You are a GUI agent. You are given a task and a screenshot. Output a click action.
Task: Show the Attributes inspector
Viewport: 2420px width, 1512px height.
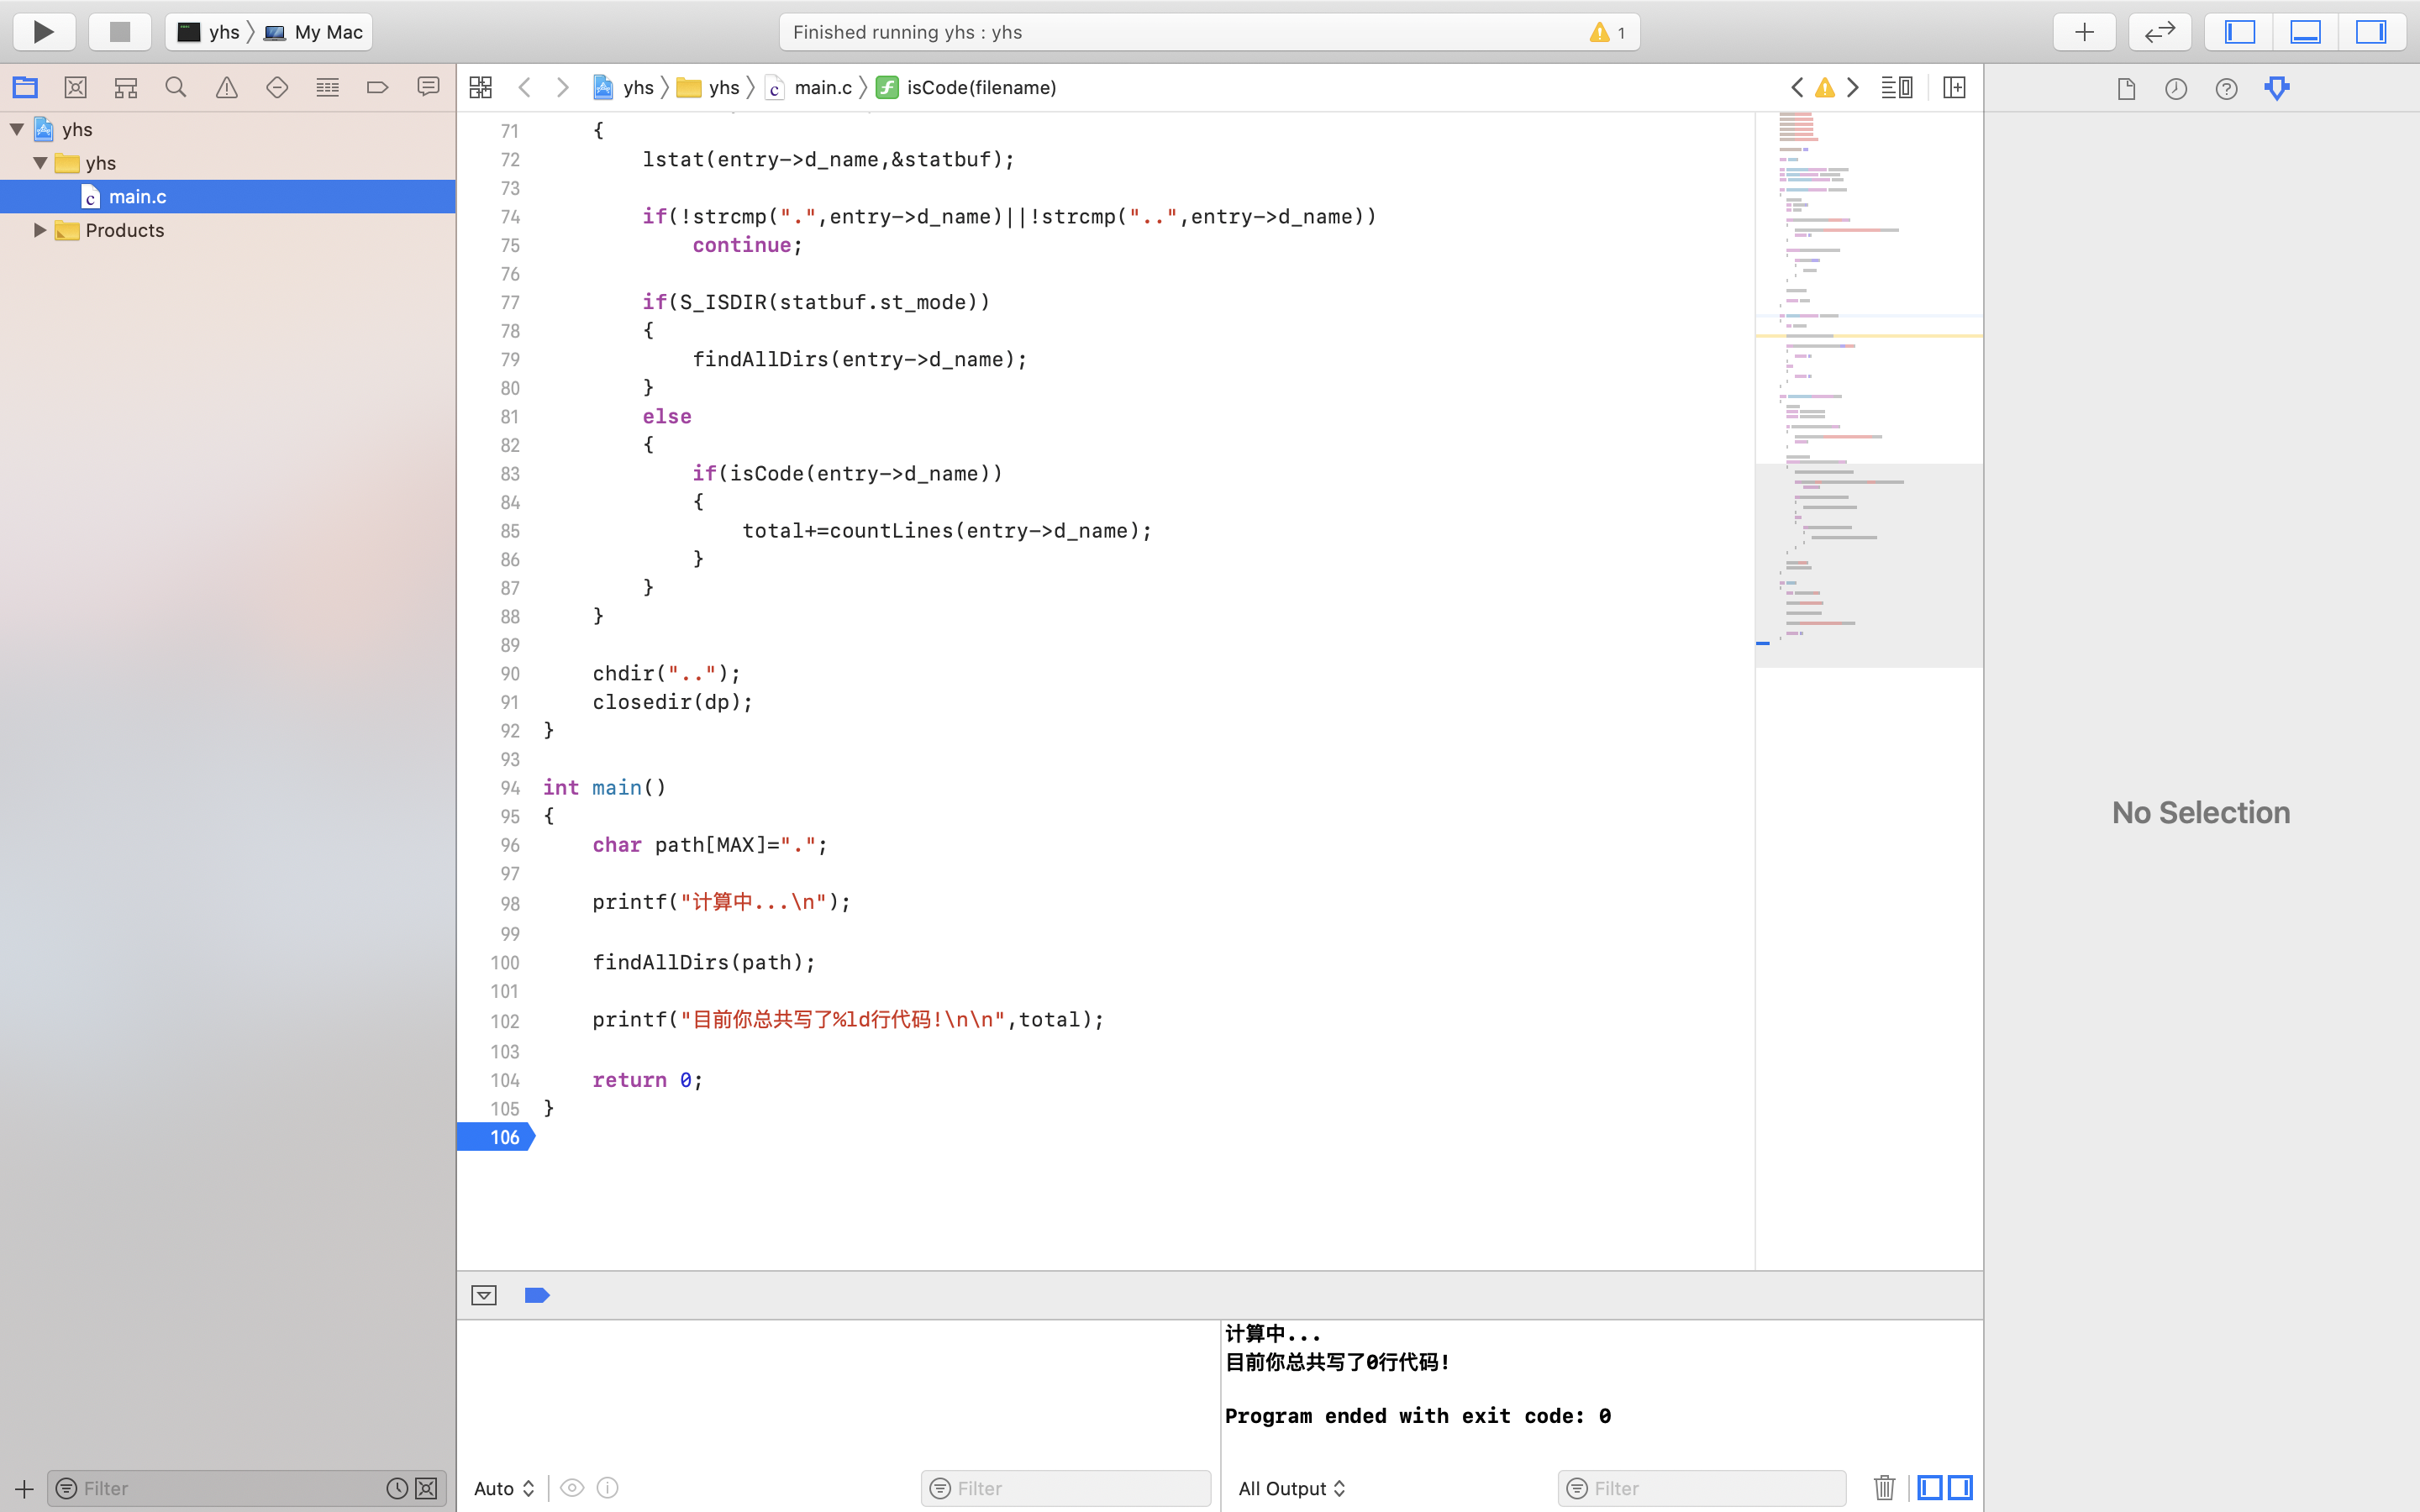click(2277, 89)
